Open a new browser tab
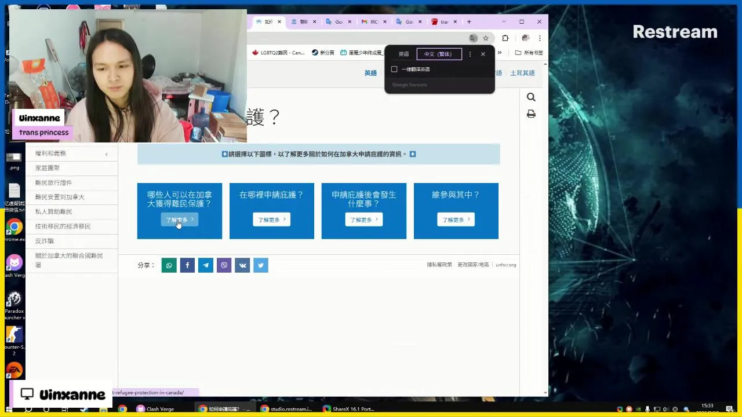Image resolution: width=742 pixels, height=417 pixels. pos(469,22)
